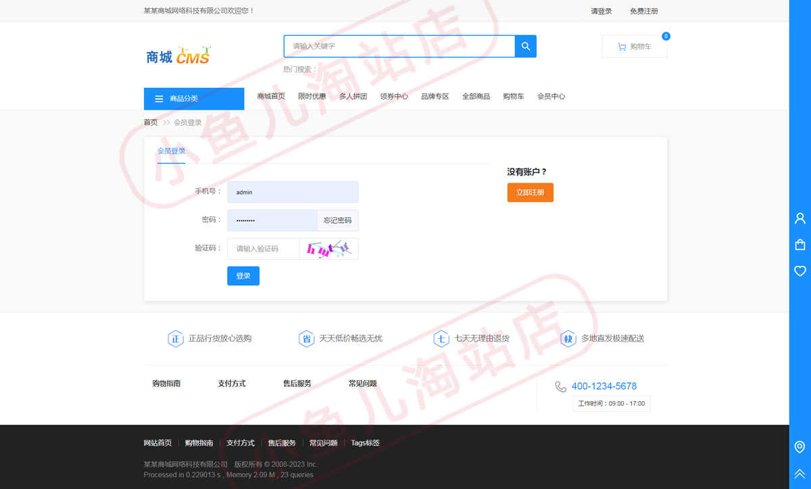This screenshot has width=811, height=489.
Task: Click the 常见问题 footer heading
Action: tap(363, 383)
